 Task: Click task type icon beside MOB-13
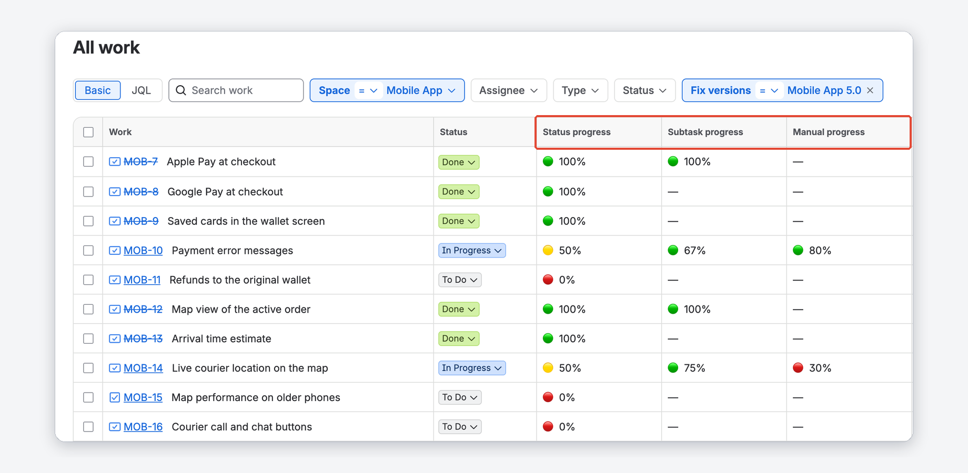click(x=115, y=338)
